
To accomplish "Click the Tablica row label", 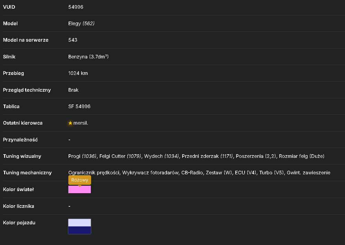I will click(11, 107).
